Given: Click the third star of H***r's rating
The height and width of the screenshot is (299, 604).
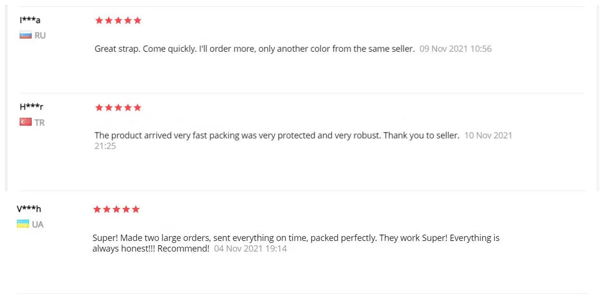Looking at the screenshot, I should click(x=118, y=107).
